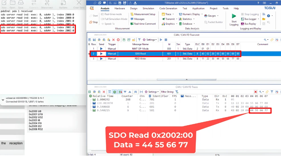
Task: Click the red X box beside the Trace wrench
Action: pyautogui.click(x=256, y=92)
